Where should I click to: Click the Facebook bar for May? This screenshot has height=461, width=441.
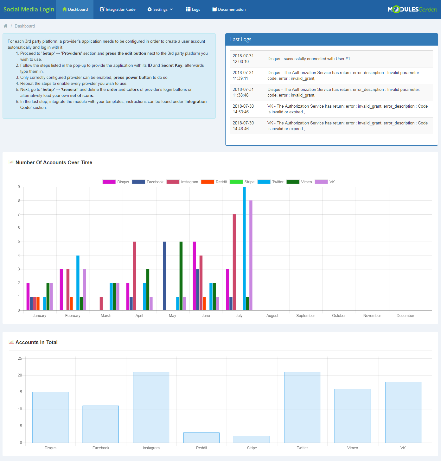click(x=164, y=276)
